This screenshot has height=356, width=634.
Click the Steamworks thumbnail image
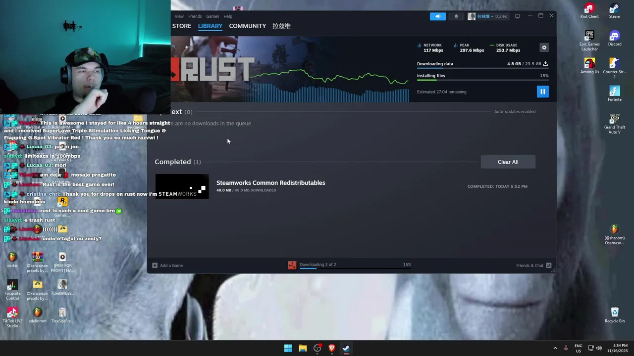click(182, 186)
